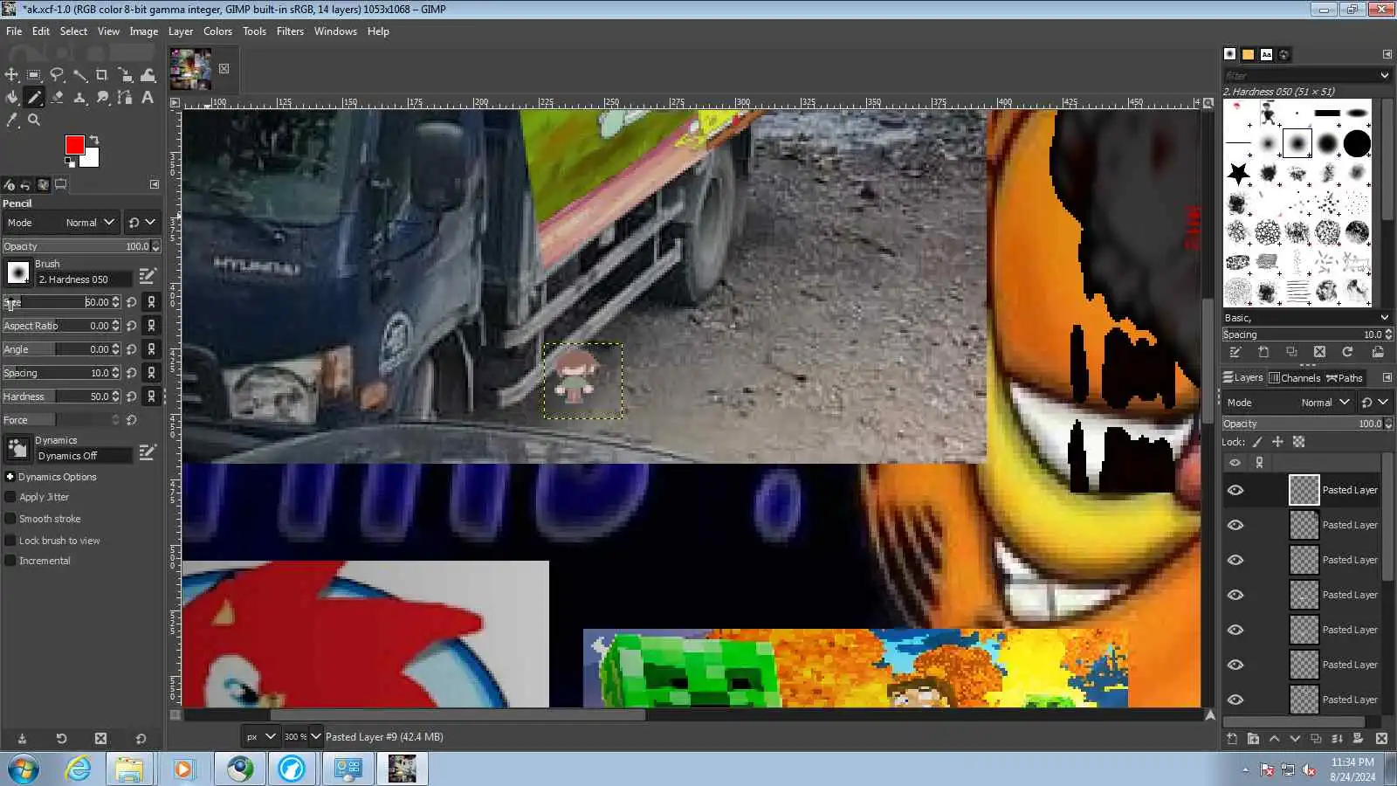Select the Clone stamp tool

pyautogui.click(x=79, y=98)
